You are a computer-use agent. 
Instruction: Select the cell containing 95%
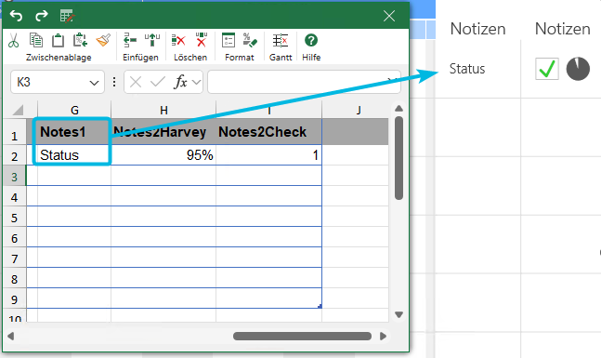[163, 155]
